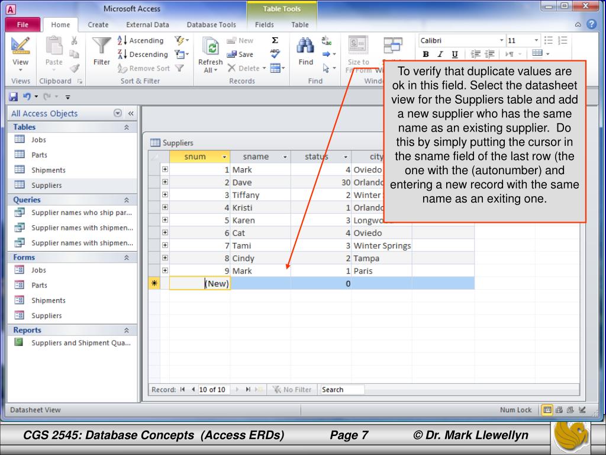Click the Spelling check icon
Viewport: 606px width, 455px height.
pos(275,54)
